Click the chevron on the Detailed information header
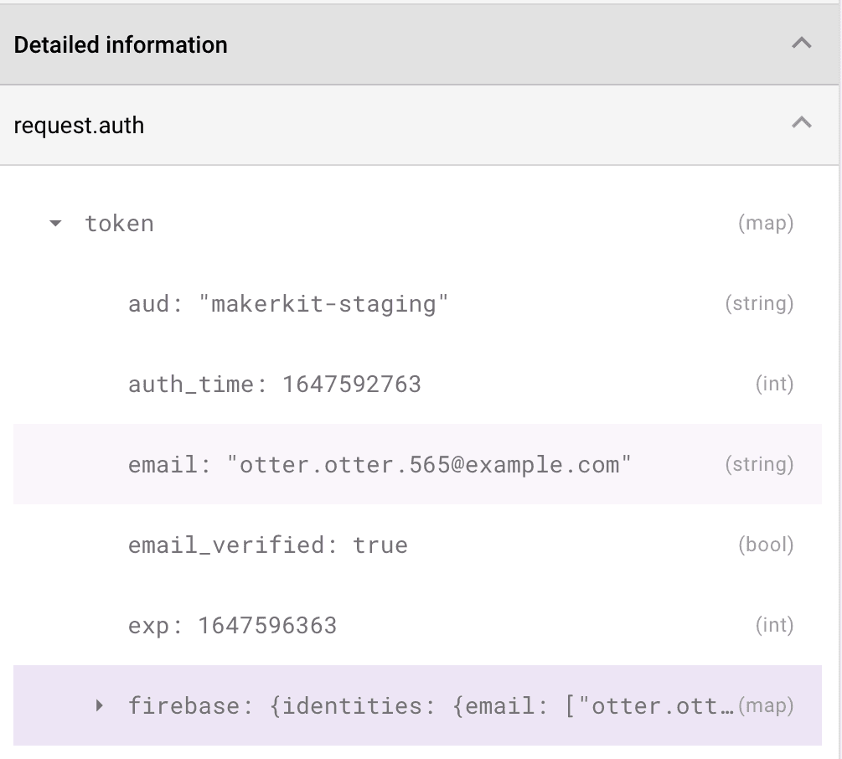Image resolution: width=842 pixels, height=759 pixels. (803, 44)
